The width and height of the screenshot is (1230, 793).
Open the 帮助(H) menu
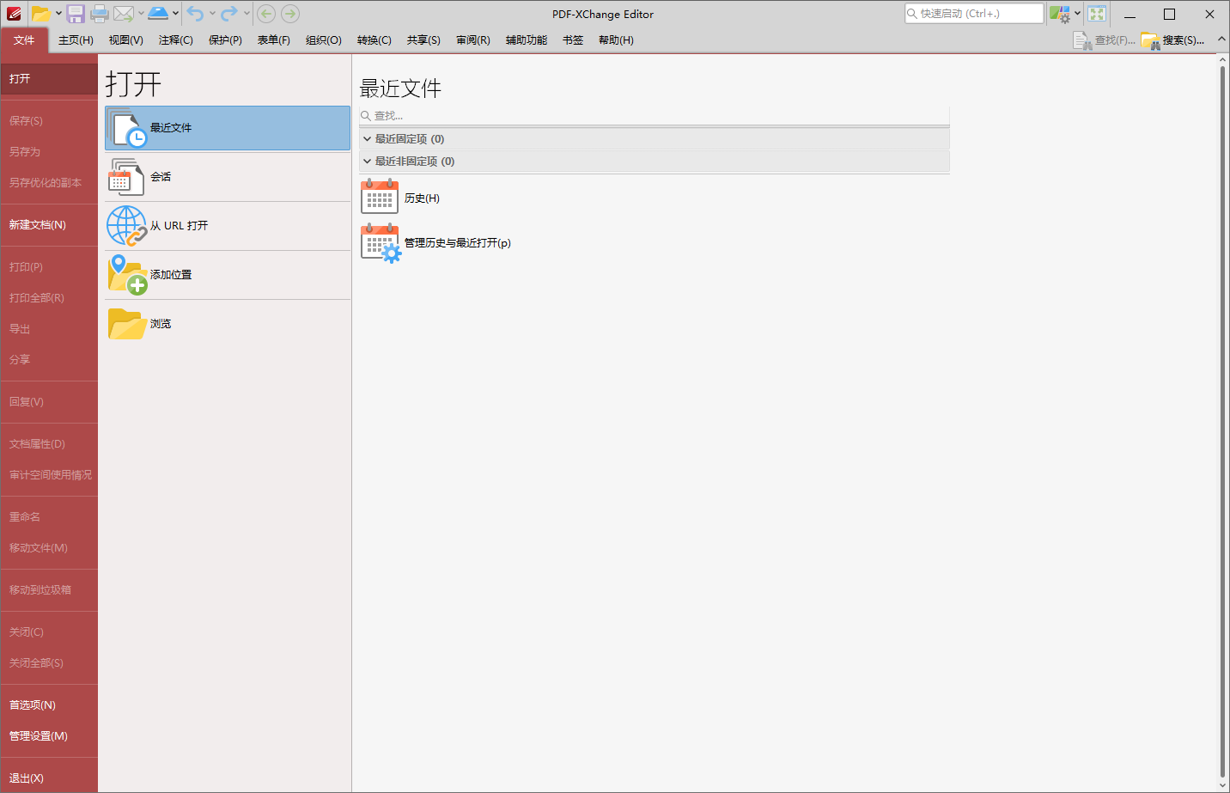tap(615, 40)
